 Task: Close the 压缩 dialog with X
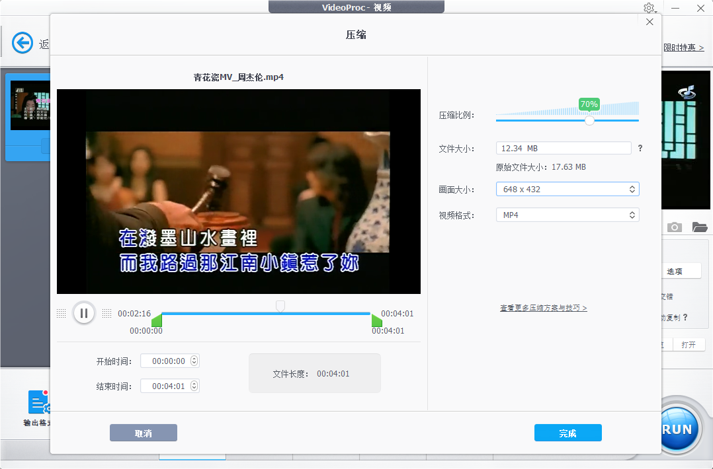[x=650, y=22]
